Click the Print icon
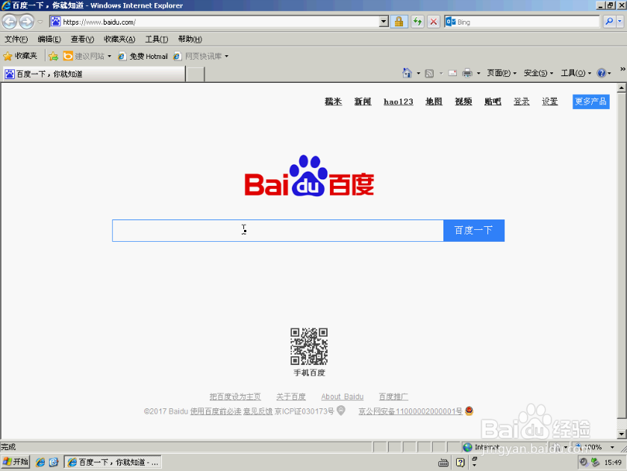Image resolution: width=627 pixels, height=471 pixels. [467, 72]
